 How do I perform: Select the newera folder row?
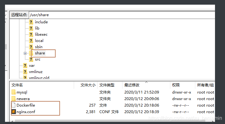[x=112, y=99]
